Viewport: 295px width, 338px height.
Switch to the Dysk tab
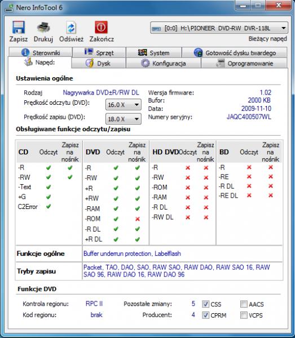99,63
